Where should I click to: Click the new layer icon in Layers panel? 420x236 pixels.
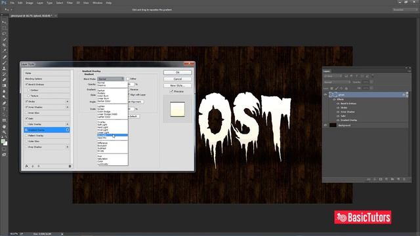398,179
